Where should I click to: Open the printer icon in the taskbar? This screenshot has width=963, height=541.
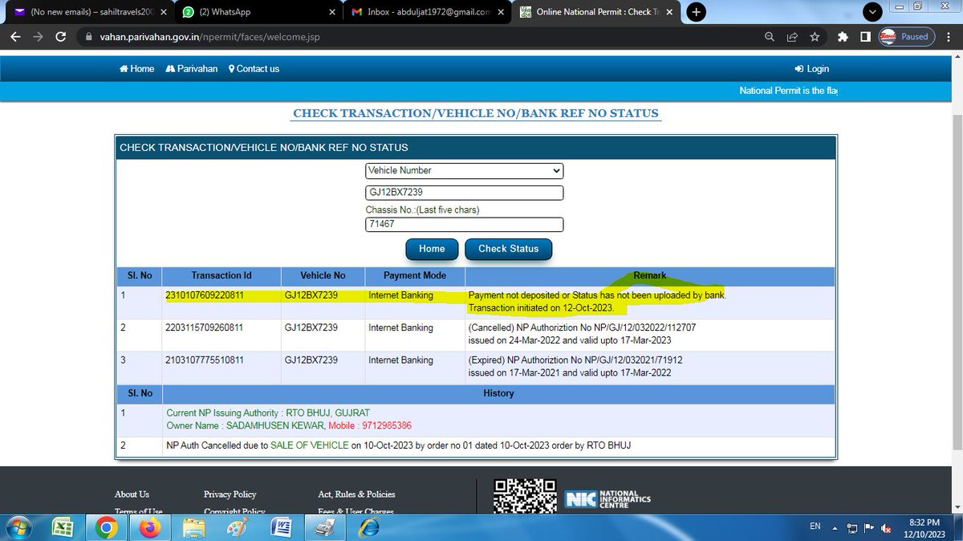coord(324,527)
